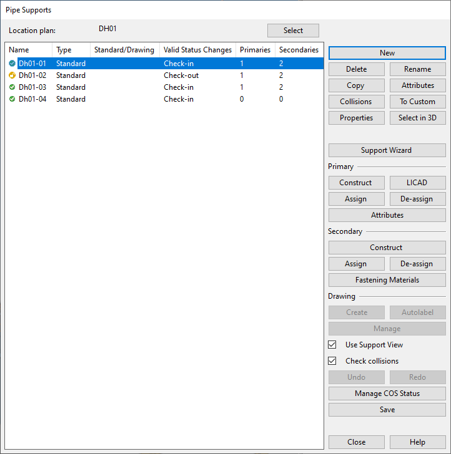This screenshot has width=451, height=454.
Task: Sort the list by the Name column header
Action: pyautogui.click(x=28, y=50)
